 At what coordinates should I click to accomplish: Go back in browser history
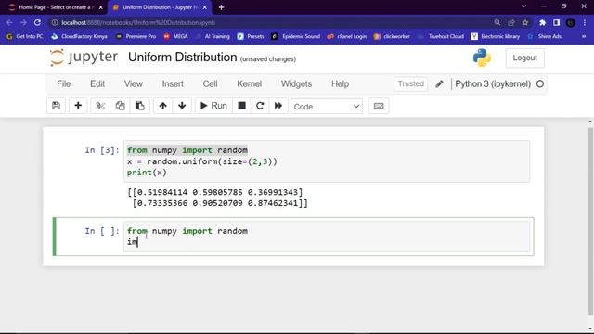tap(9, 22)
